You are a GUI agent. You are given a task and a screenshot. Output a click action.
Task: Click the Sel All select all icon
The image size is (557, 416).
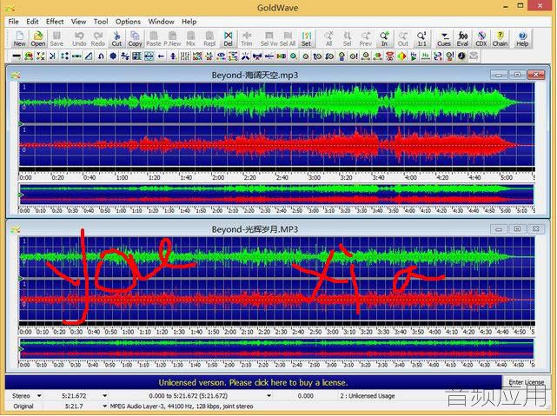click(x=288, y=39)
